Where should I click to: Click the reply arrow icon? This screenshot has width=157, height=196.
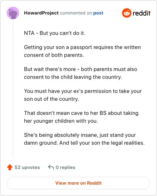point(51,167)
